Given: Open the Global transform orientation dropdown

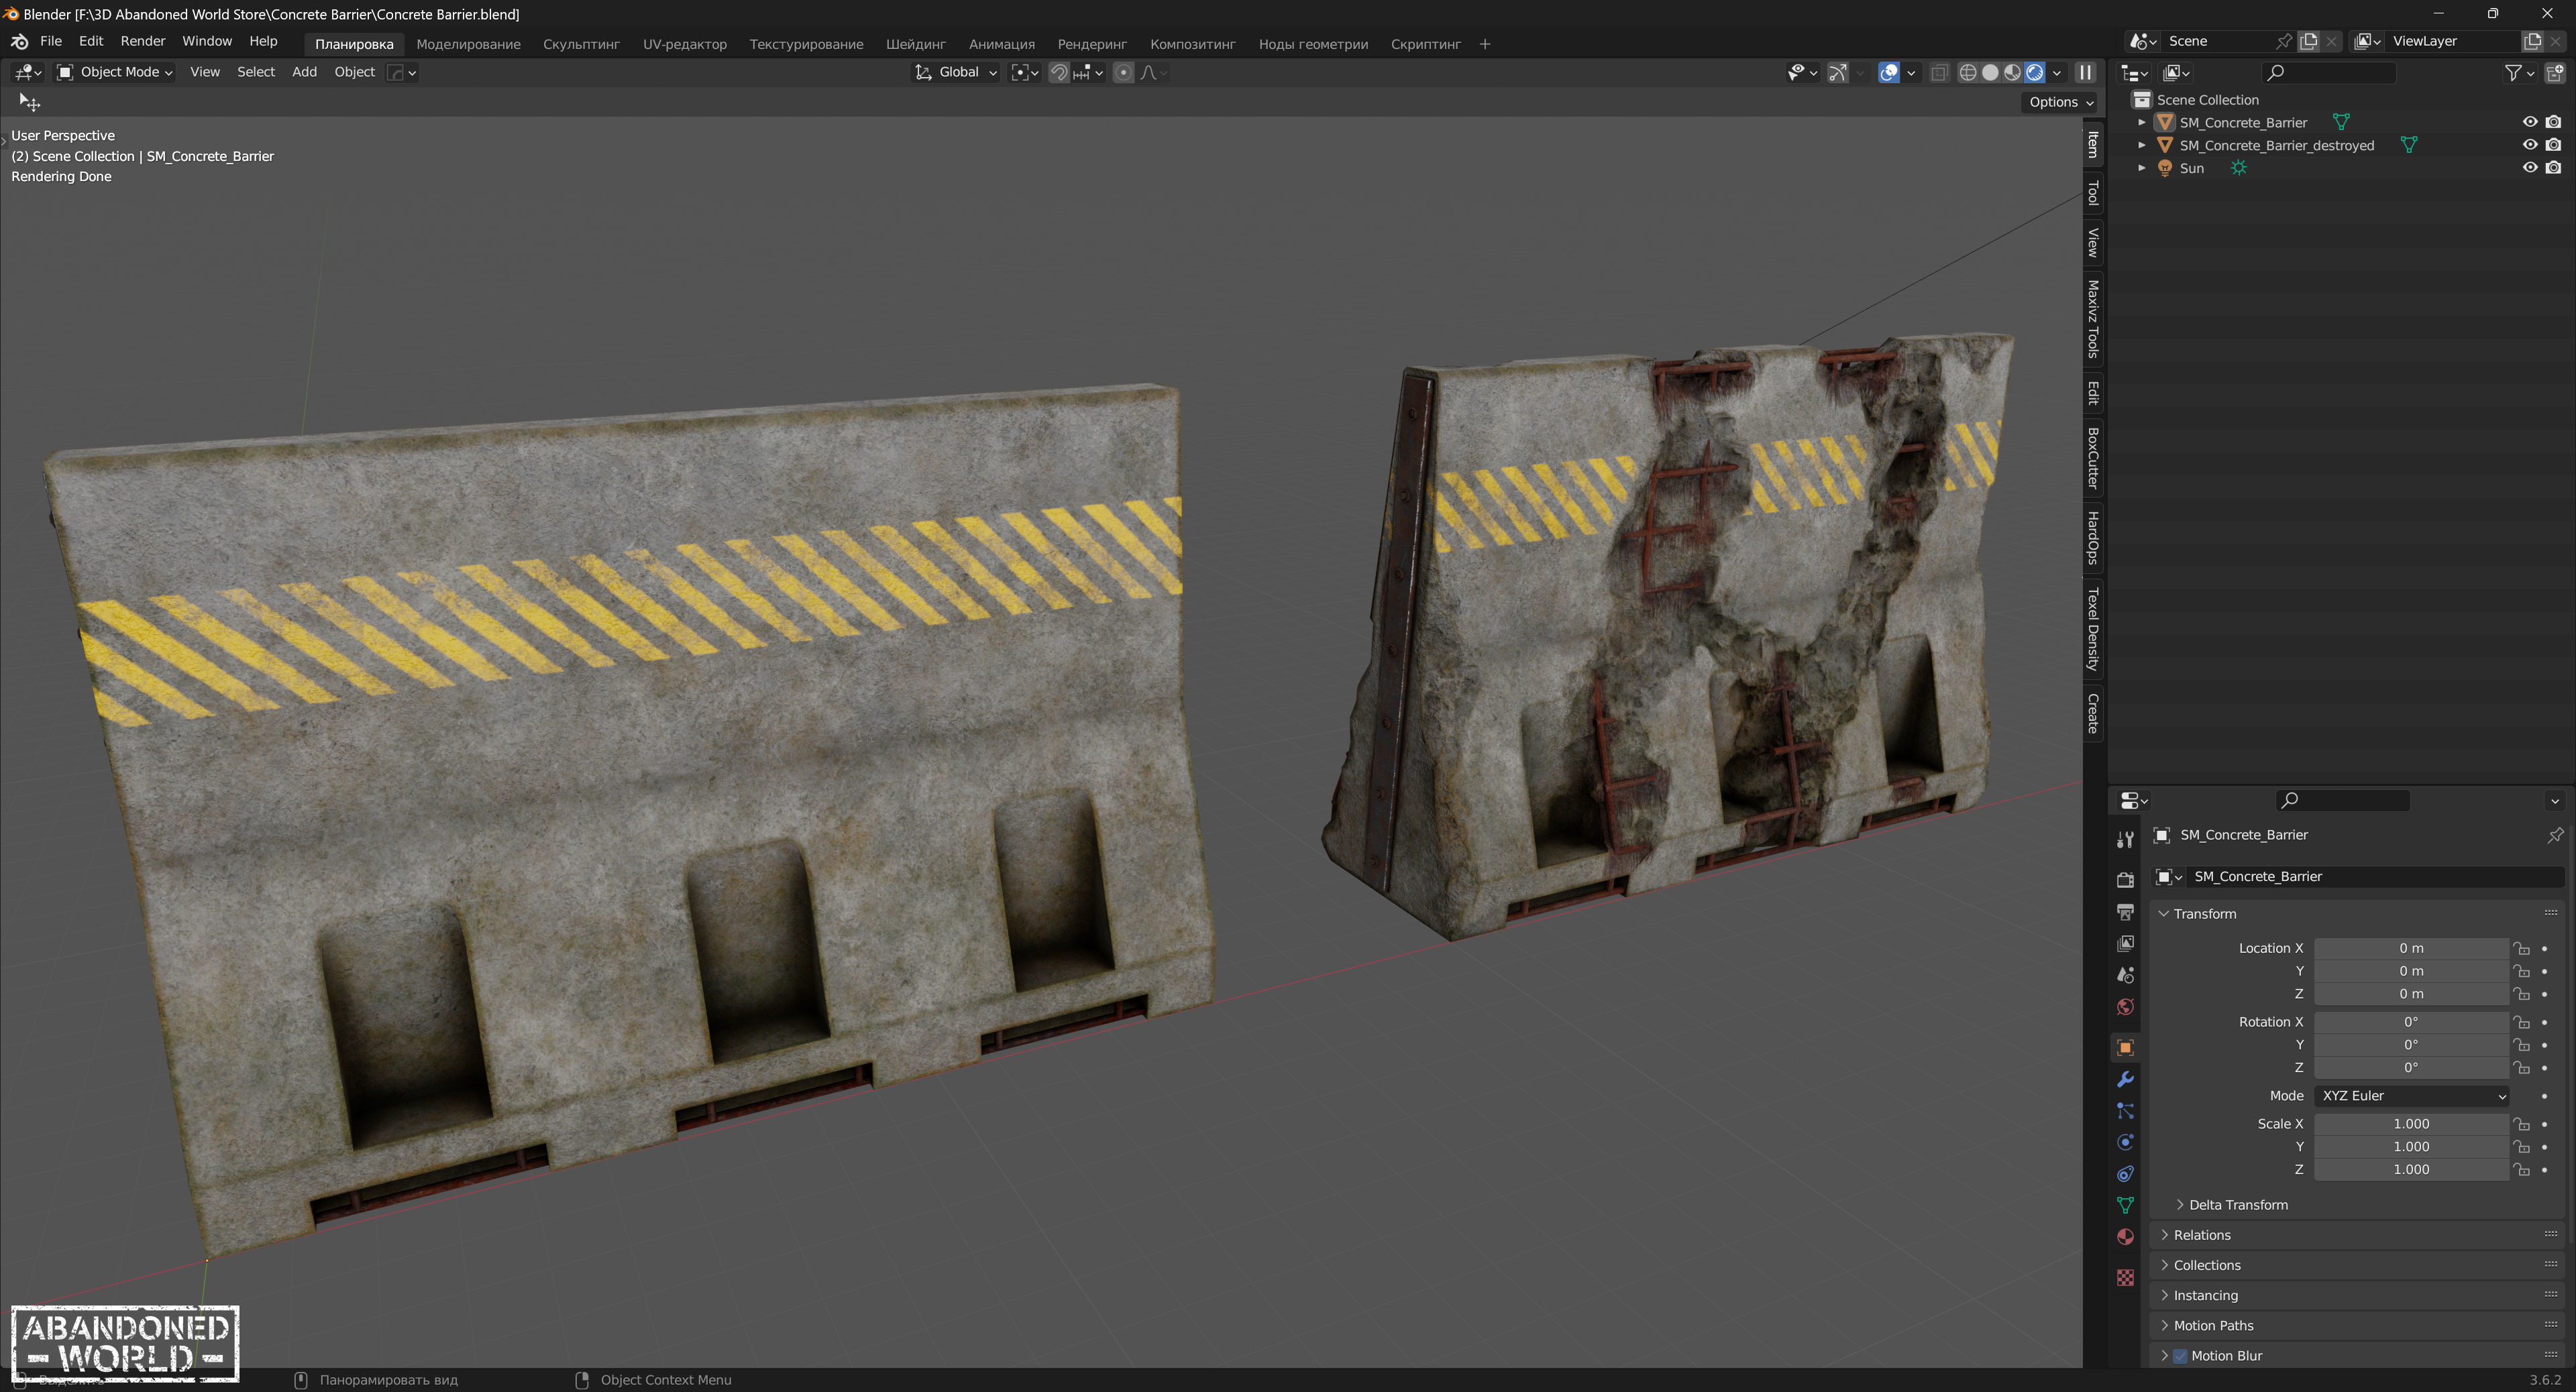Looking at the screenshot, I should (x=955, y=72).
